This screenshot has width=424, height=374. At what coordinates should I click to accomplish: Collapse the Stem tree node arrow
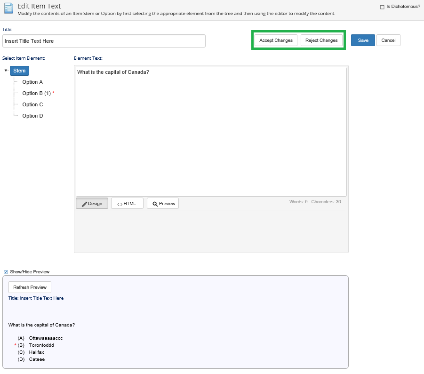6,71
